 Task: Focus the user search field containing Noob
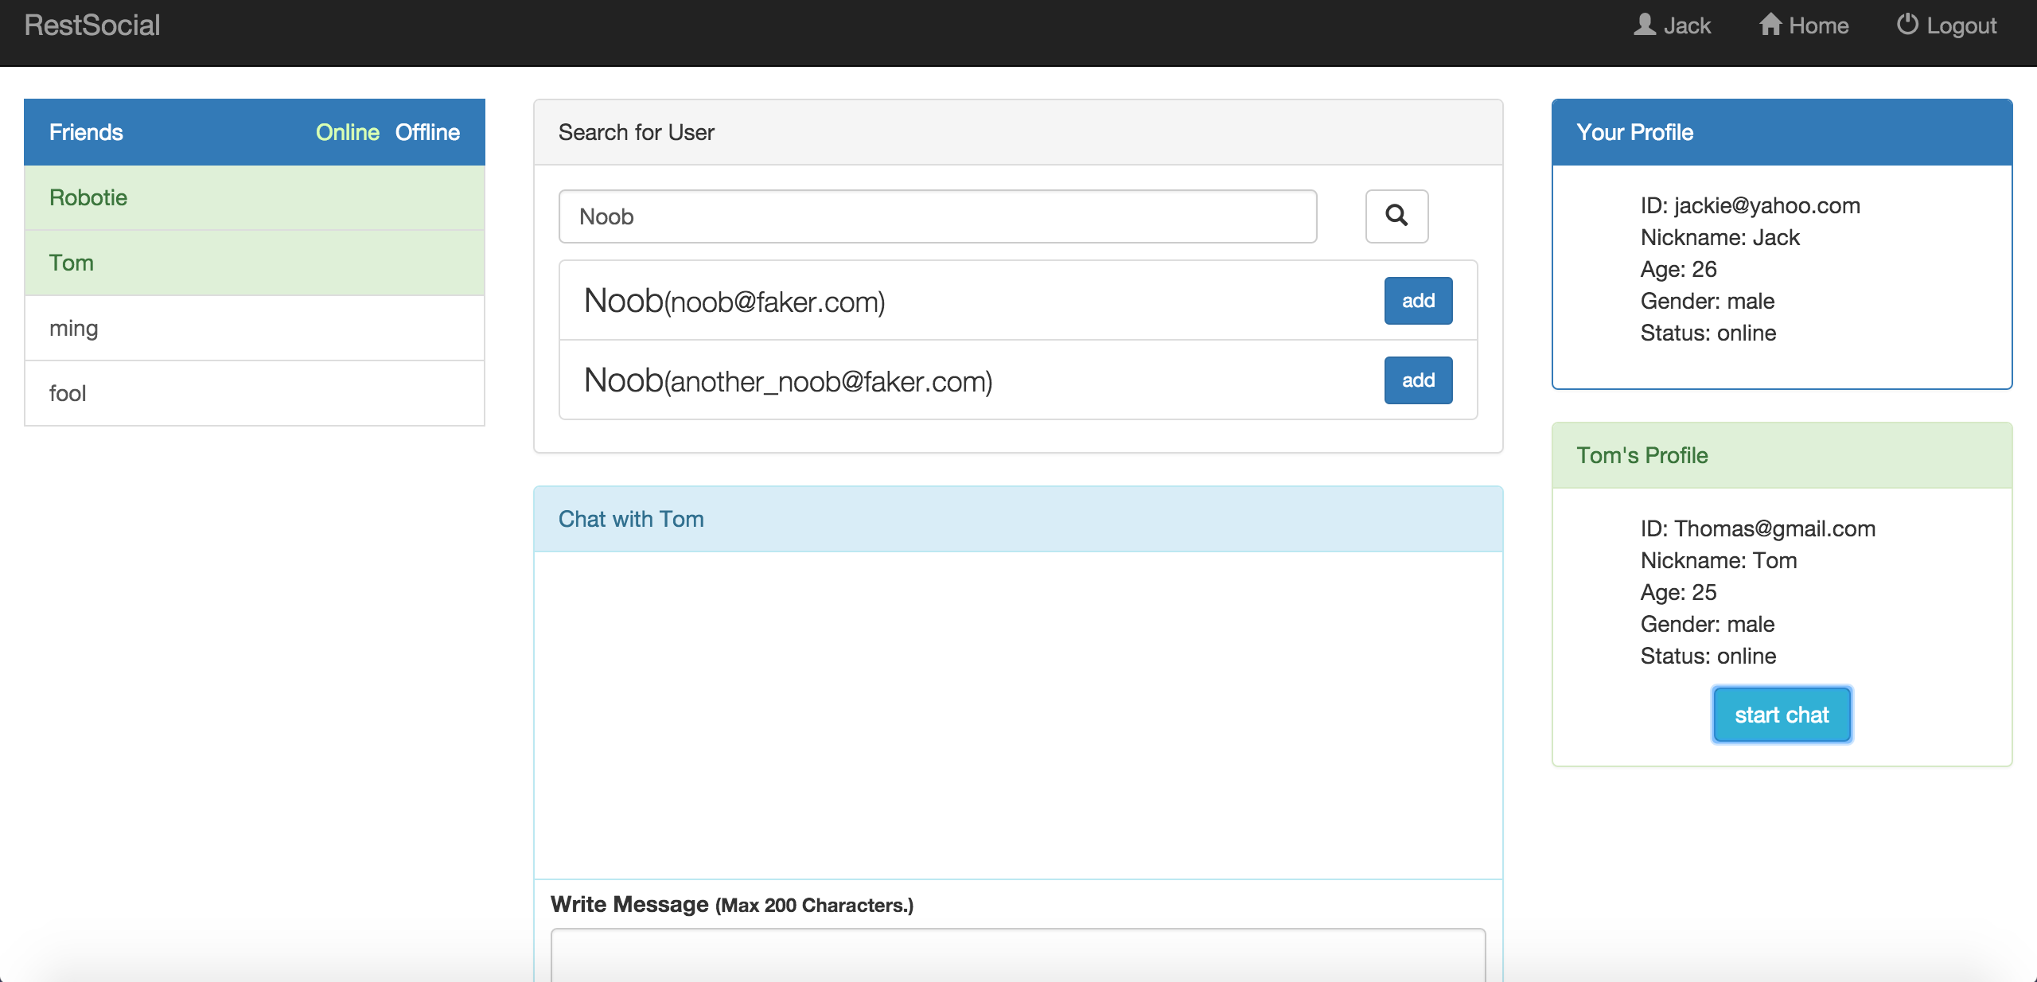[937, 216]
